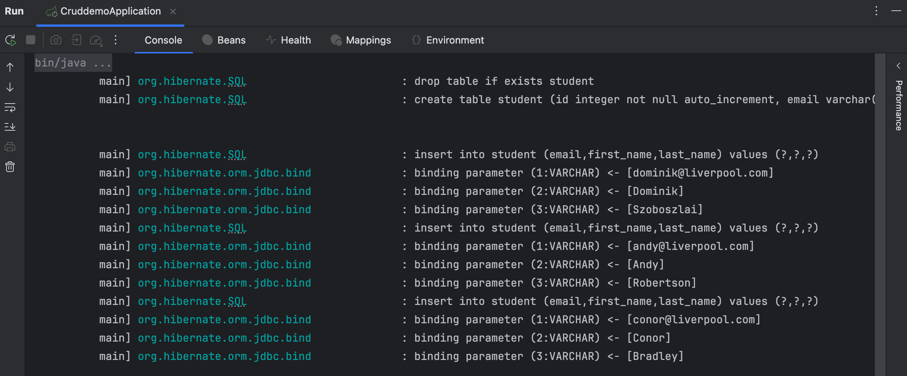Show the Environment tab
907x376 pixels.
pyautogui.click(x=448, y=40)
